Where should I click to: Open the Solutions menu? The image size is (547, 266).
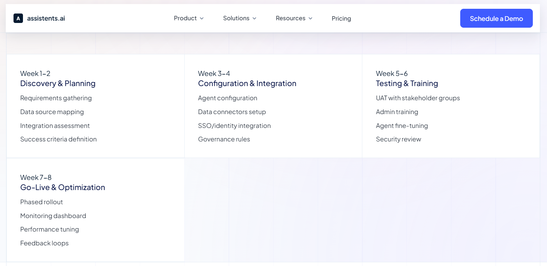pos(236,18)
